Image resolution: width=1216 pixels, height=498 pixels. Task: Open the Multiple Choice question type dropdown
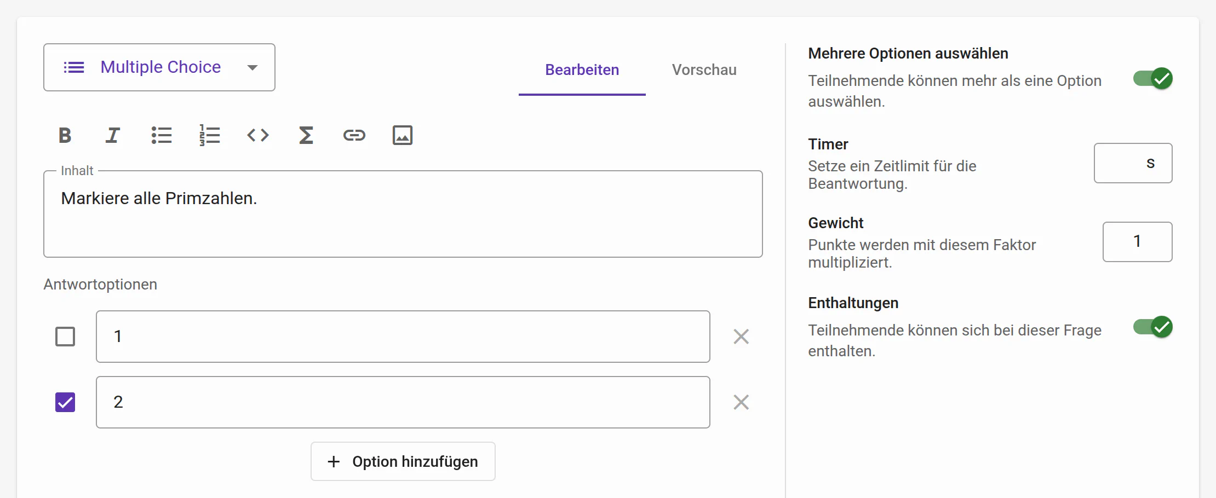159,67
